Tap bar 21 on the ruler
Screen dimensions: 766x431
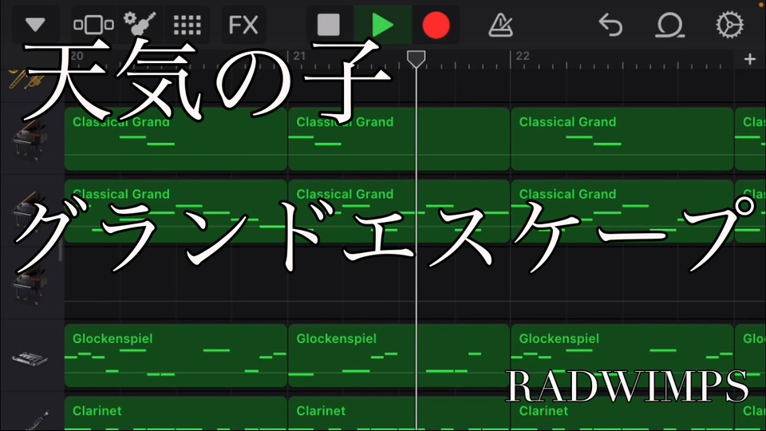[299, 56]
